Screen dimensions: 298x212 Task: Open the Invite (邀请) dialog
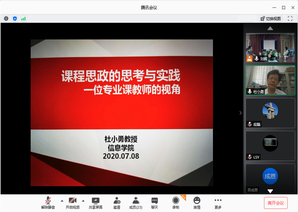coord(117,203)
